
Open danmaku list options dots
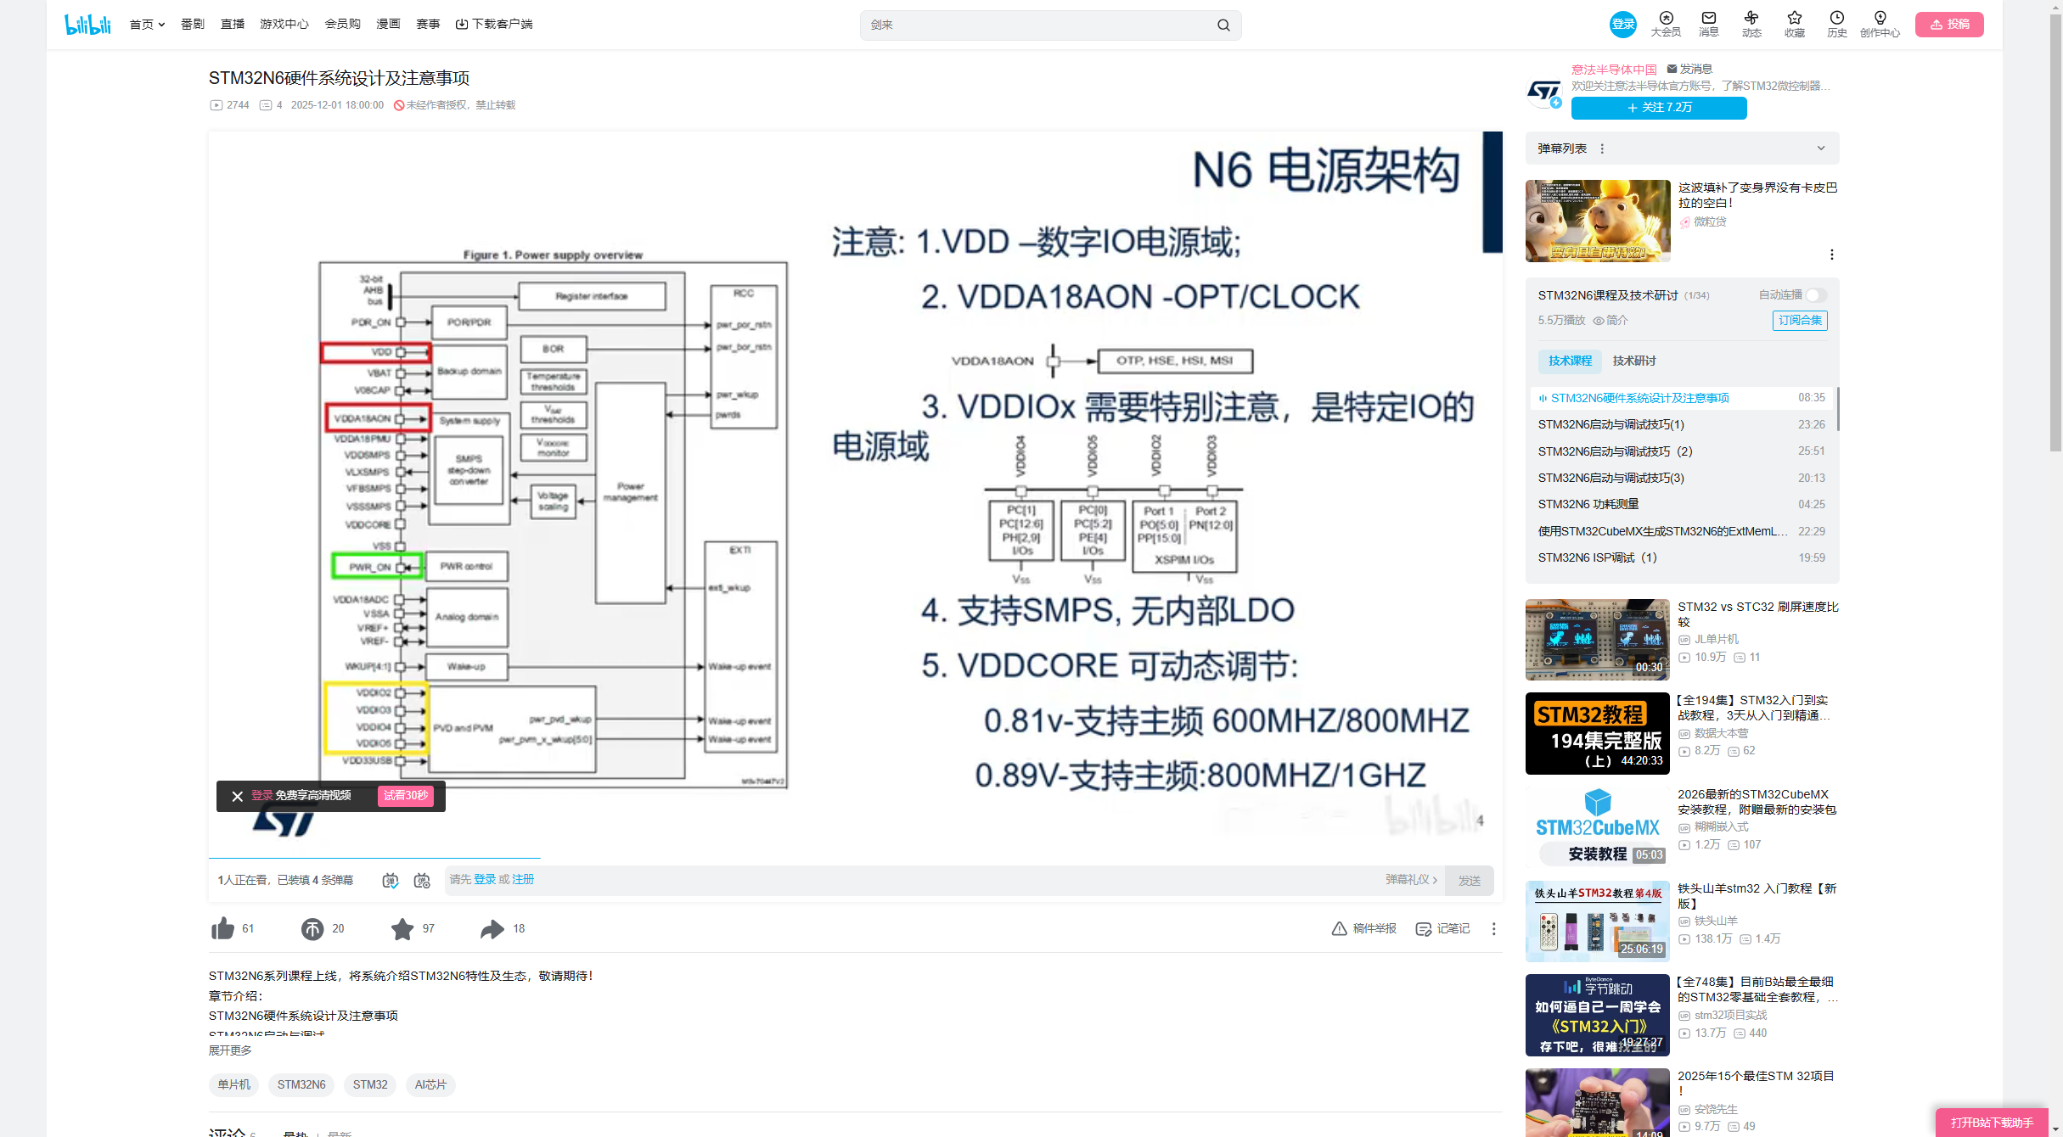(1602, 148)
